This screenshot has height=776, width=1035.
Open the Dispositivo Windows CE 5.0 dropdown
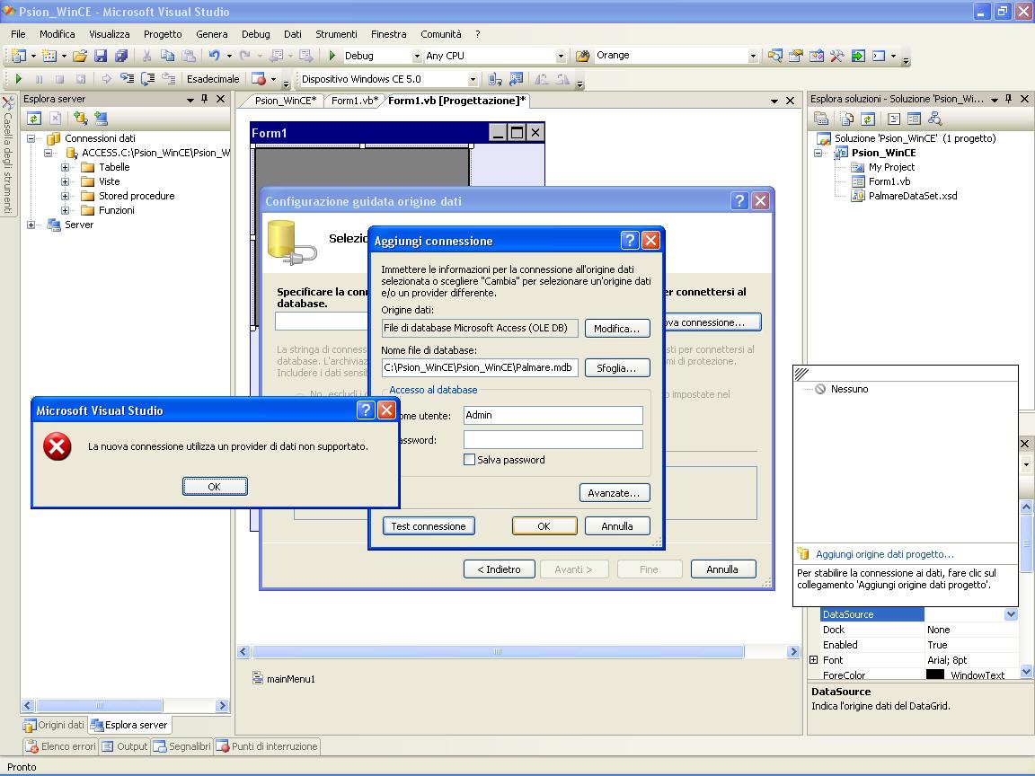tap(473, 79)
